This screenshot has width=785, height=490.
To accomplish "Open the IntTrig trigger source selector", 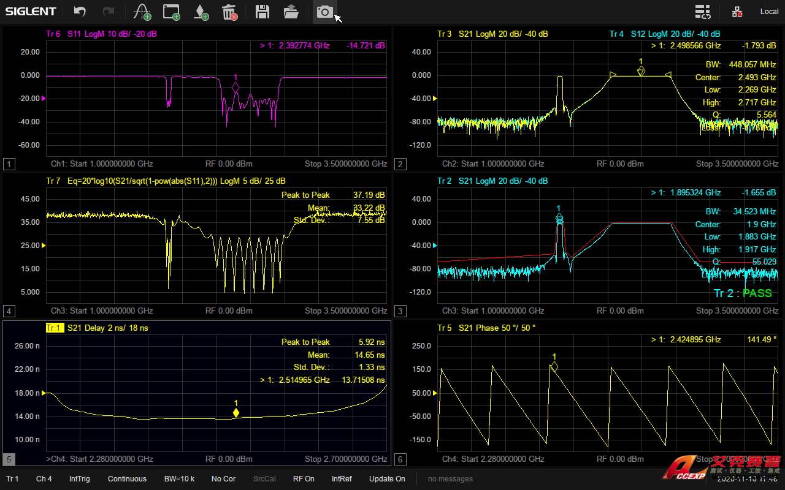I will click(80, 479).
